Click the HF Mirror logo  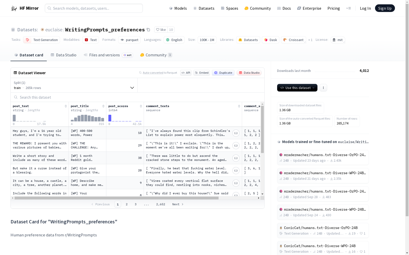click(25, 8)
